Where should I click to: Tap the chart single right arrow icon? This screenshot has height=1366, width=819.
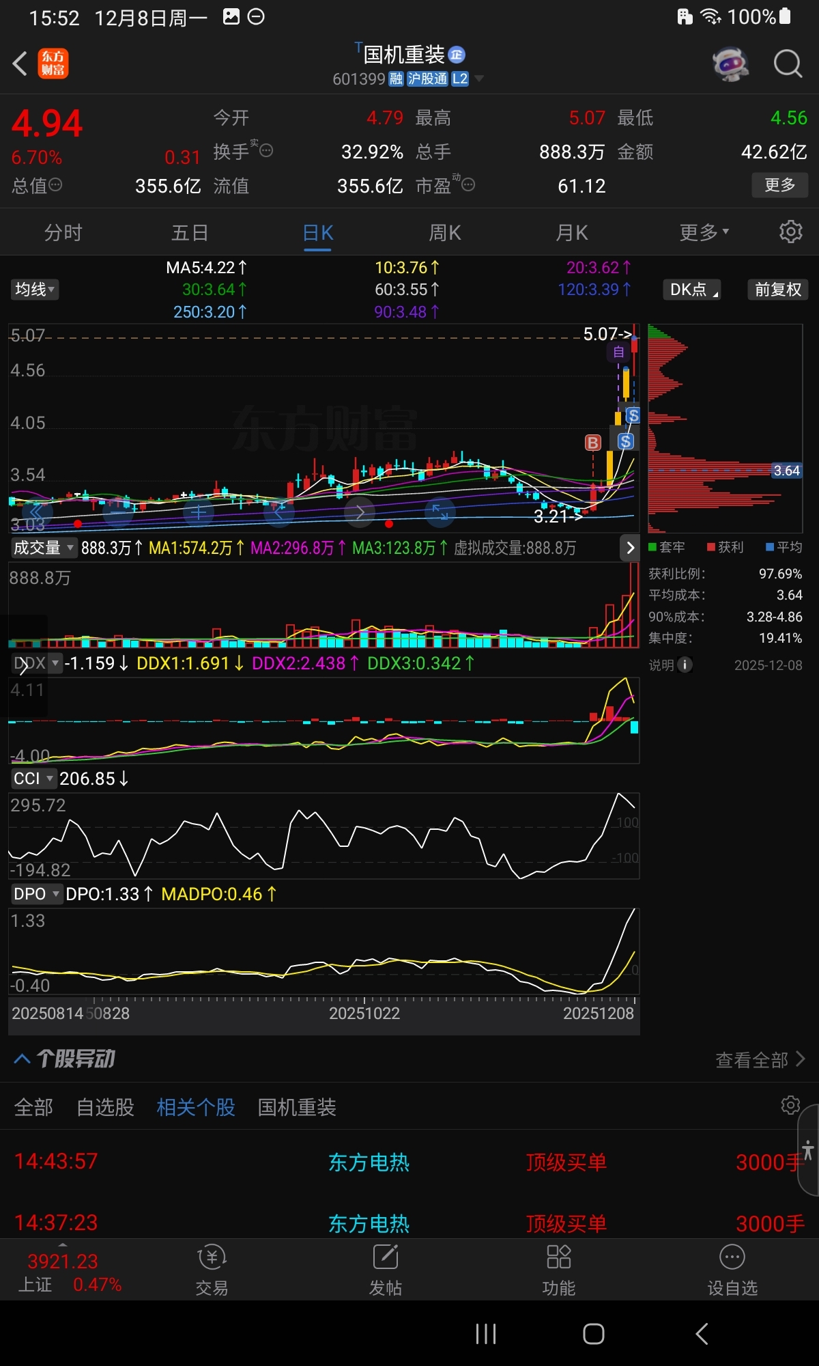(x=360, y=511)
